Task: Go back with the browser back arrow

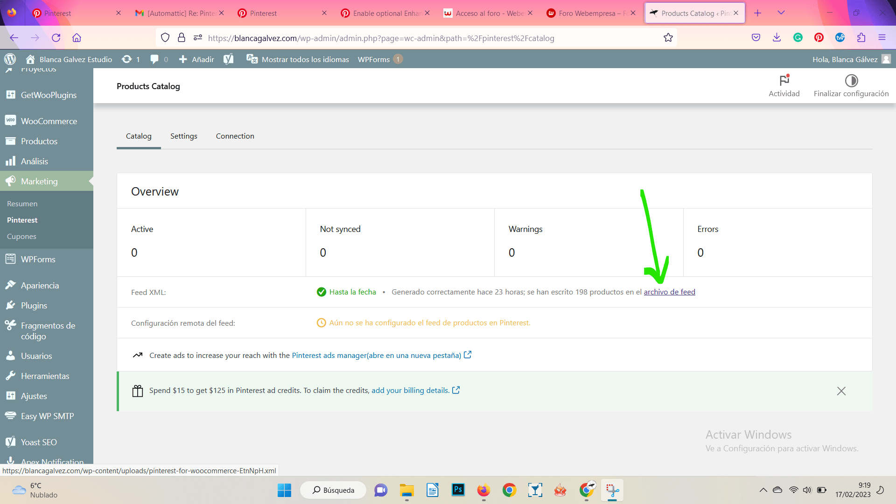Action: pyautogui.click(x=14, y=38)
